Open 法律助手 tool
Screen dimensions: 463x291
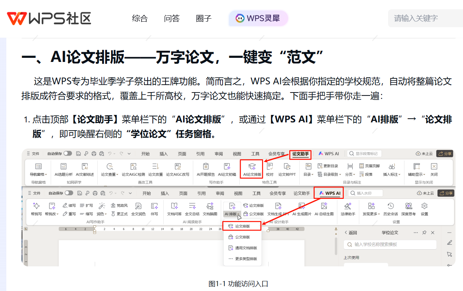(348, 209)
